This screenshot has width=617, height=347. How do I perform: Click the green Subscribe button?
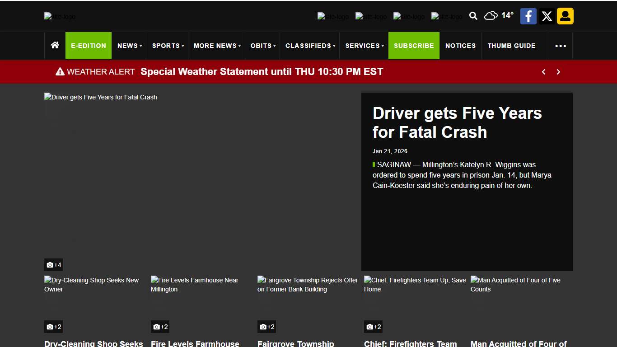pos(414,46)
